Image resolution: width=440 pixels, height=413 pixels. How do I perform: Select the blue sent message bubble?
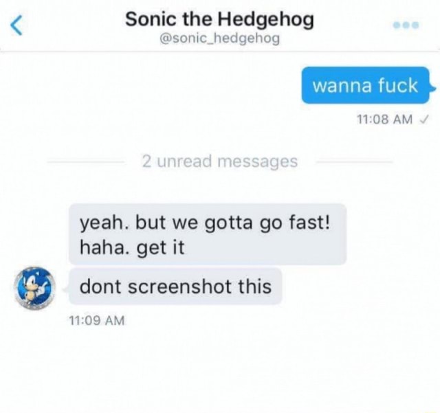365,85
